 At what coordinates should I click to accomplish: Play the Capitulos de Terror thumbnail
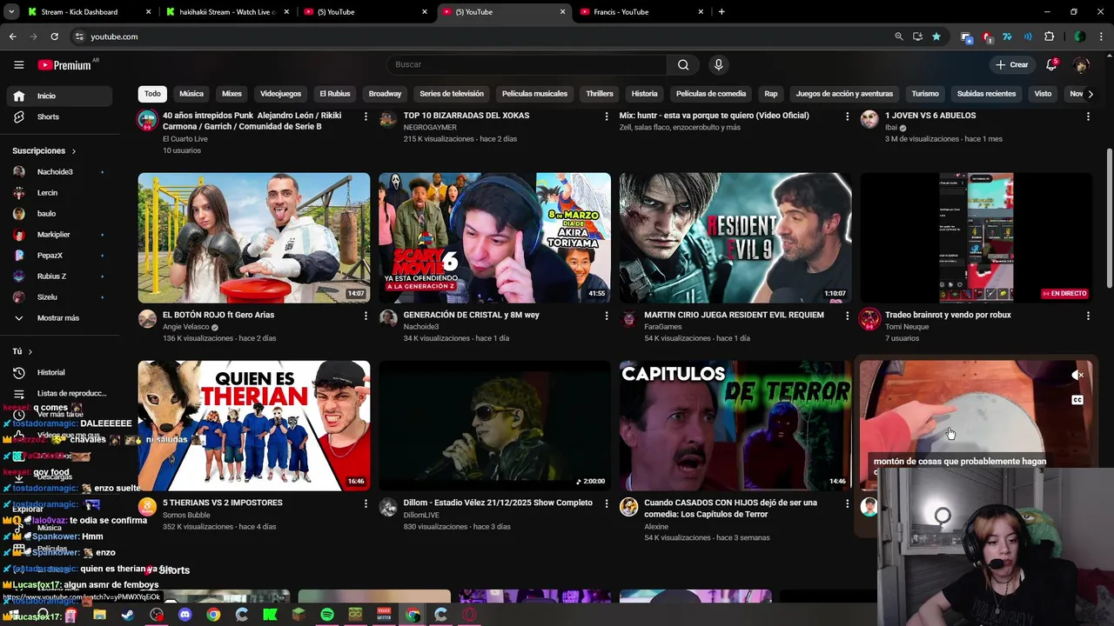click(735, 425)
